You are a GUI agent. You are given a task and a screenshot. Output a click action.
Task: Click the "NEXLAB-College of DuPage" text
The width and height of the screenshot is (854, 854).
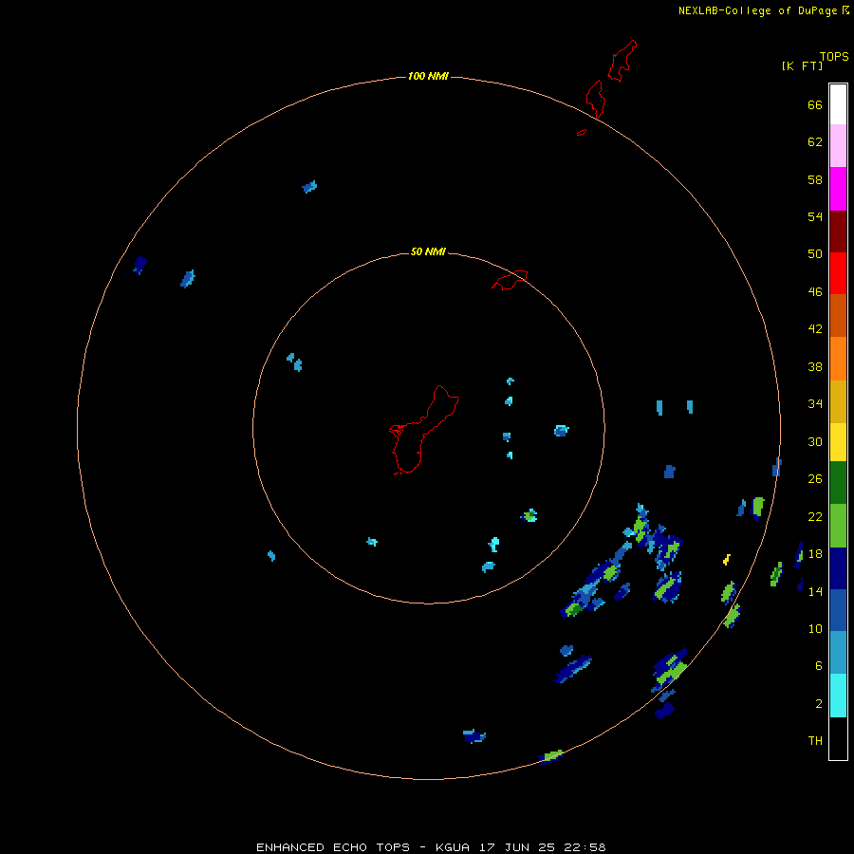[759, 10]
